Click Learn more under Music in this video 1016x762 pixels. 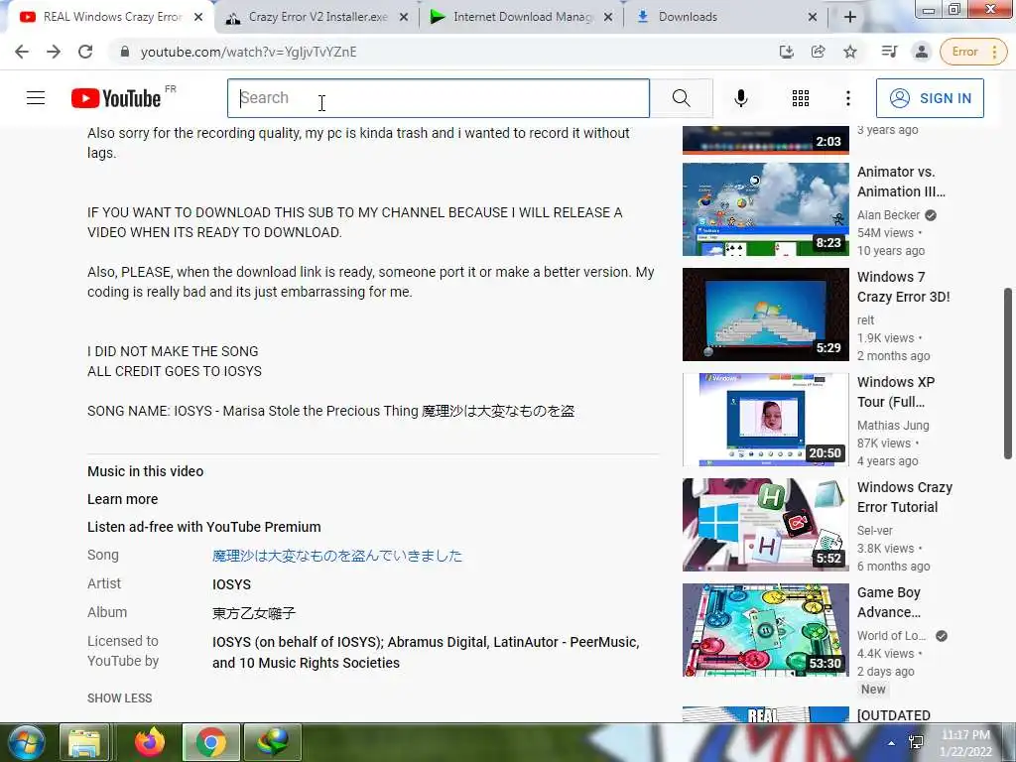[122, 499]
